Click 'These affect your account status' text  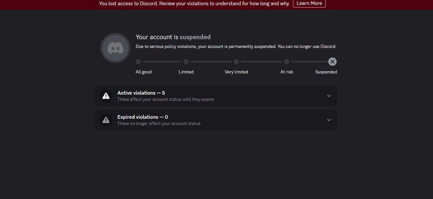pyautogui.click(x=166, y=99)
